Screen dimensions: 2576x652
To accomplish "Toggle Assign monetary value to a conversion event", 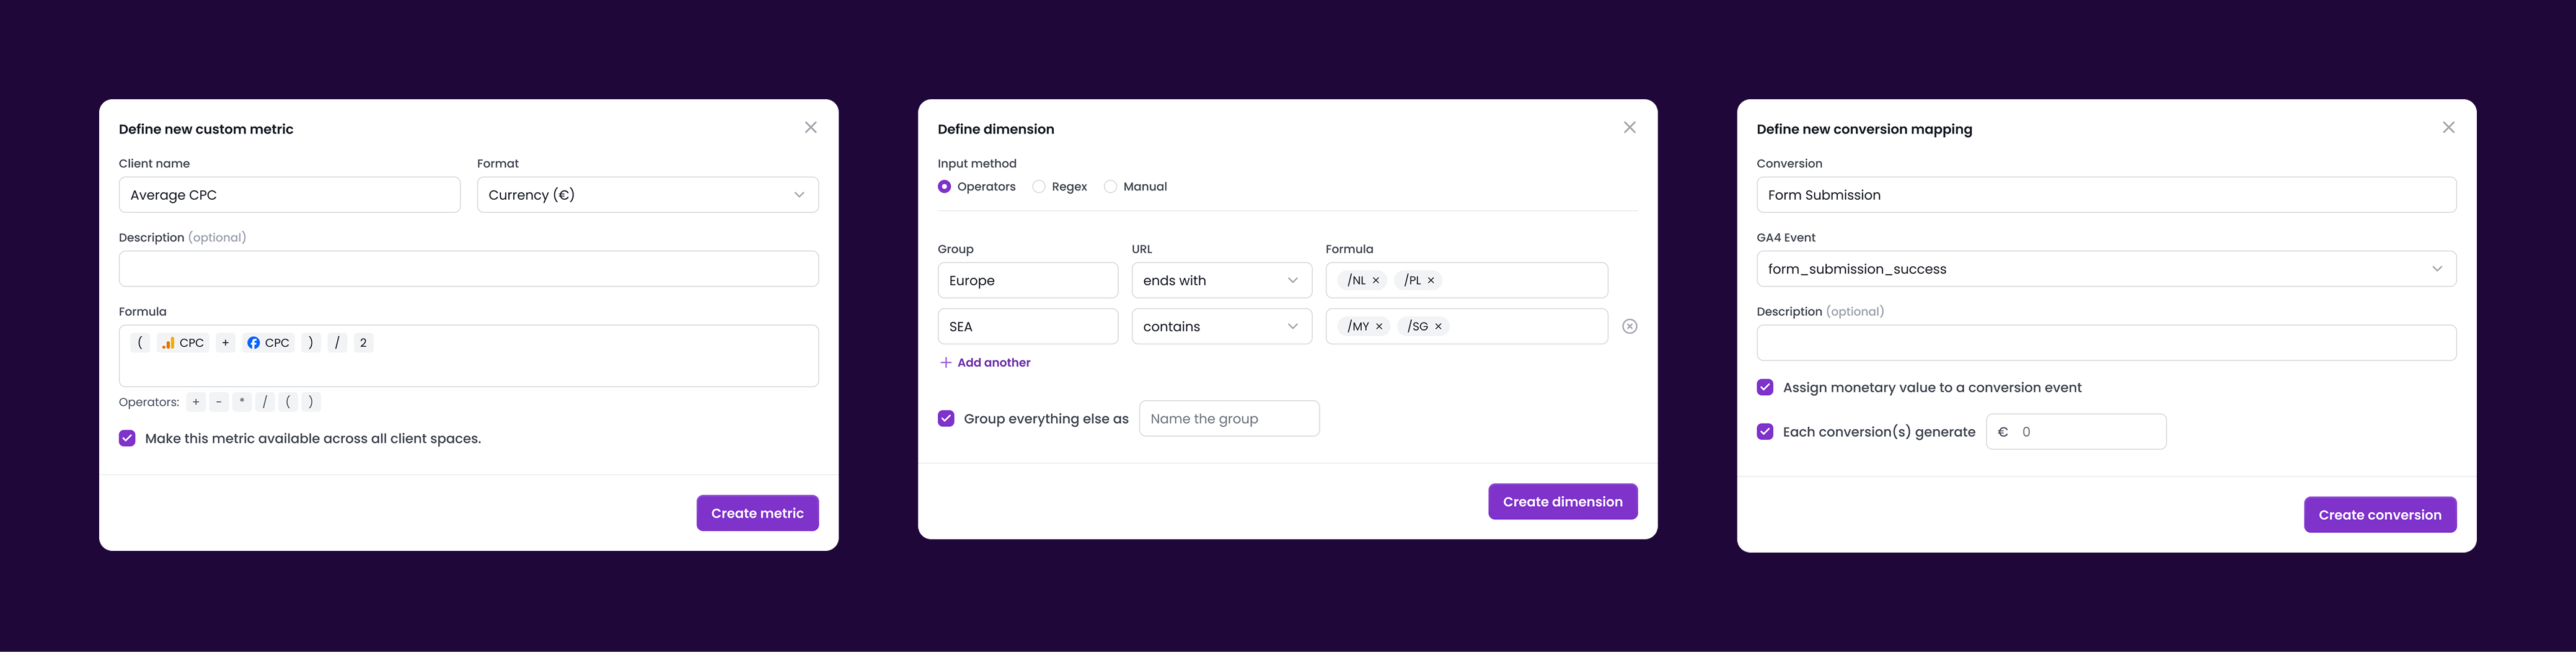I will coord(1765,386).
